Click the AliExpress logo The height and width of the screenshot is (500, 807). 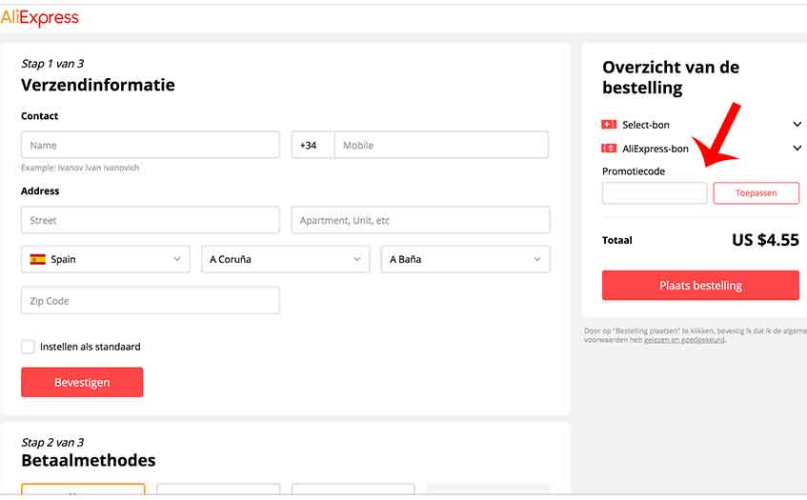[x=40, y=18]
